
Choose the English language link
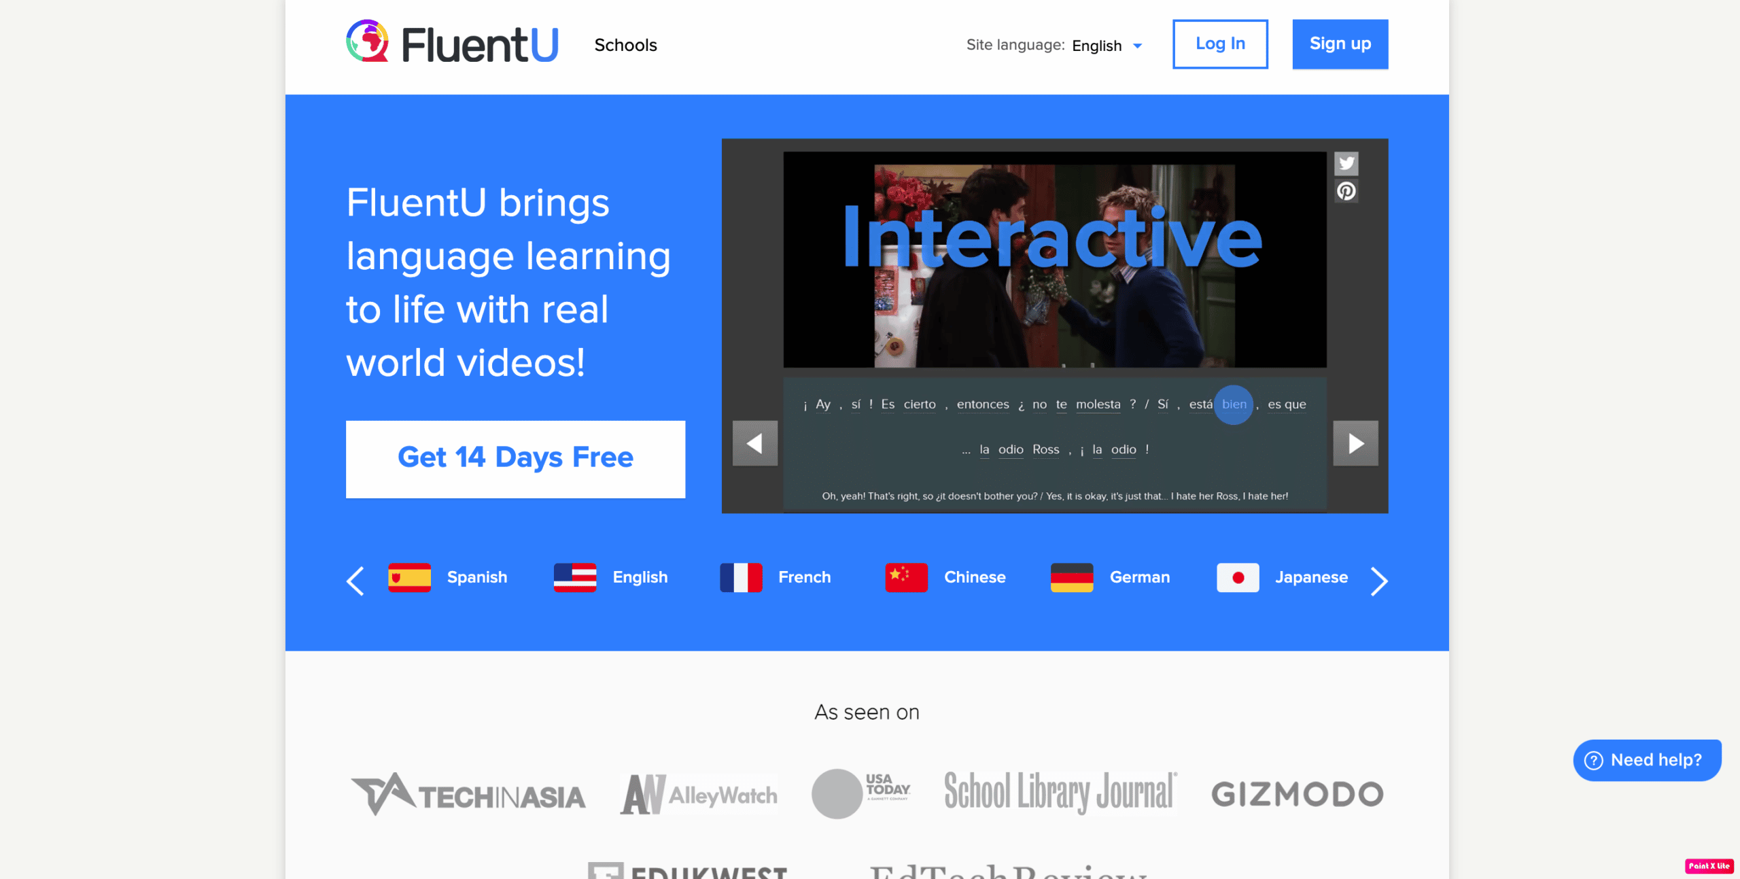640,577
